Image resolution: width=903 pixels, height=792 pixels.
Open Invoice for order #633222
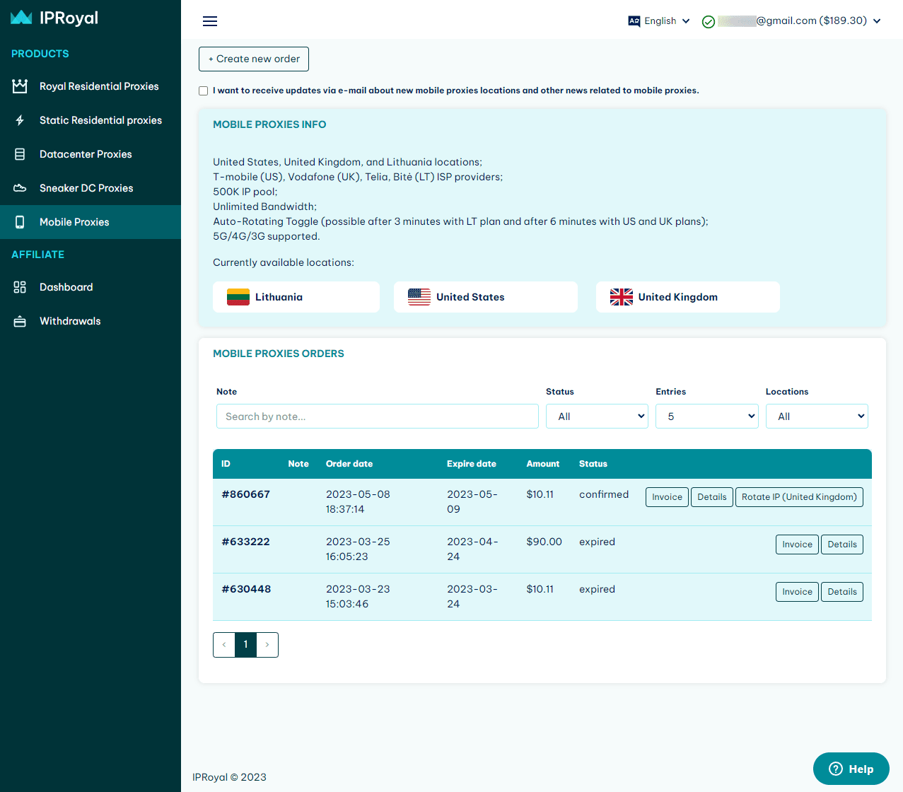(797, 544)
